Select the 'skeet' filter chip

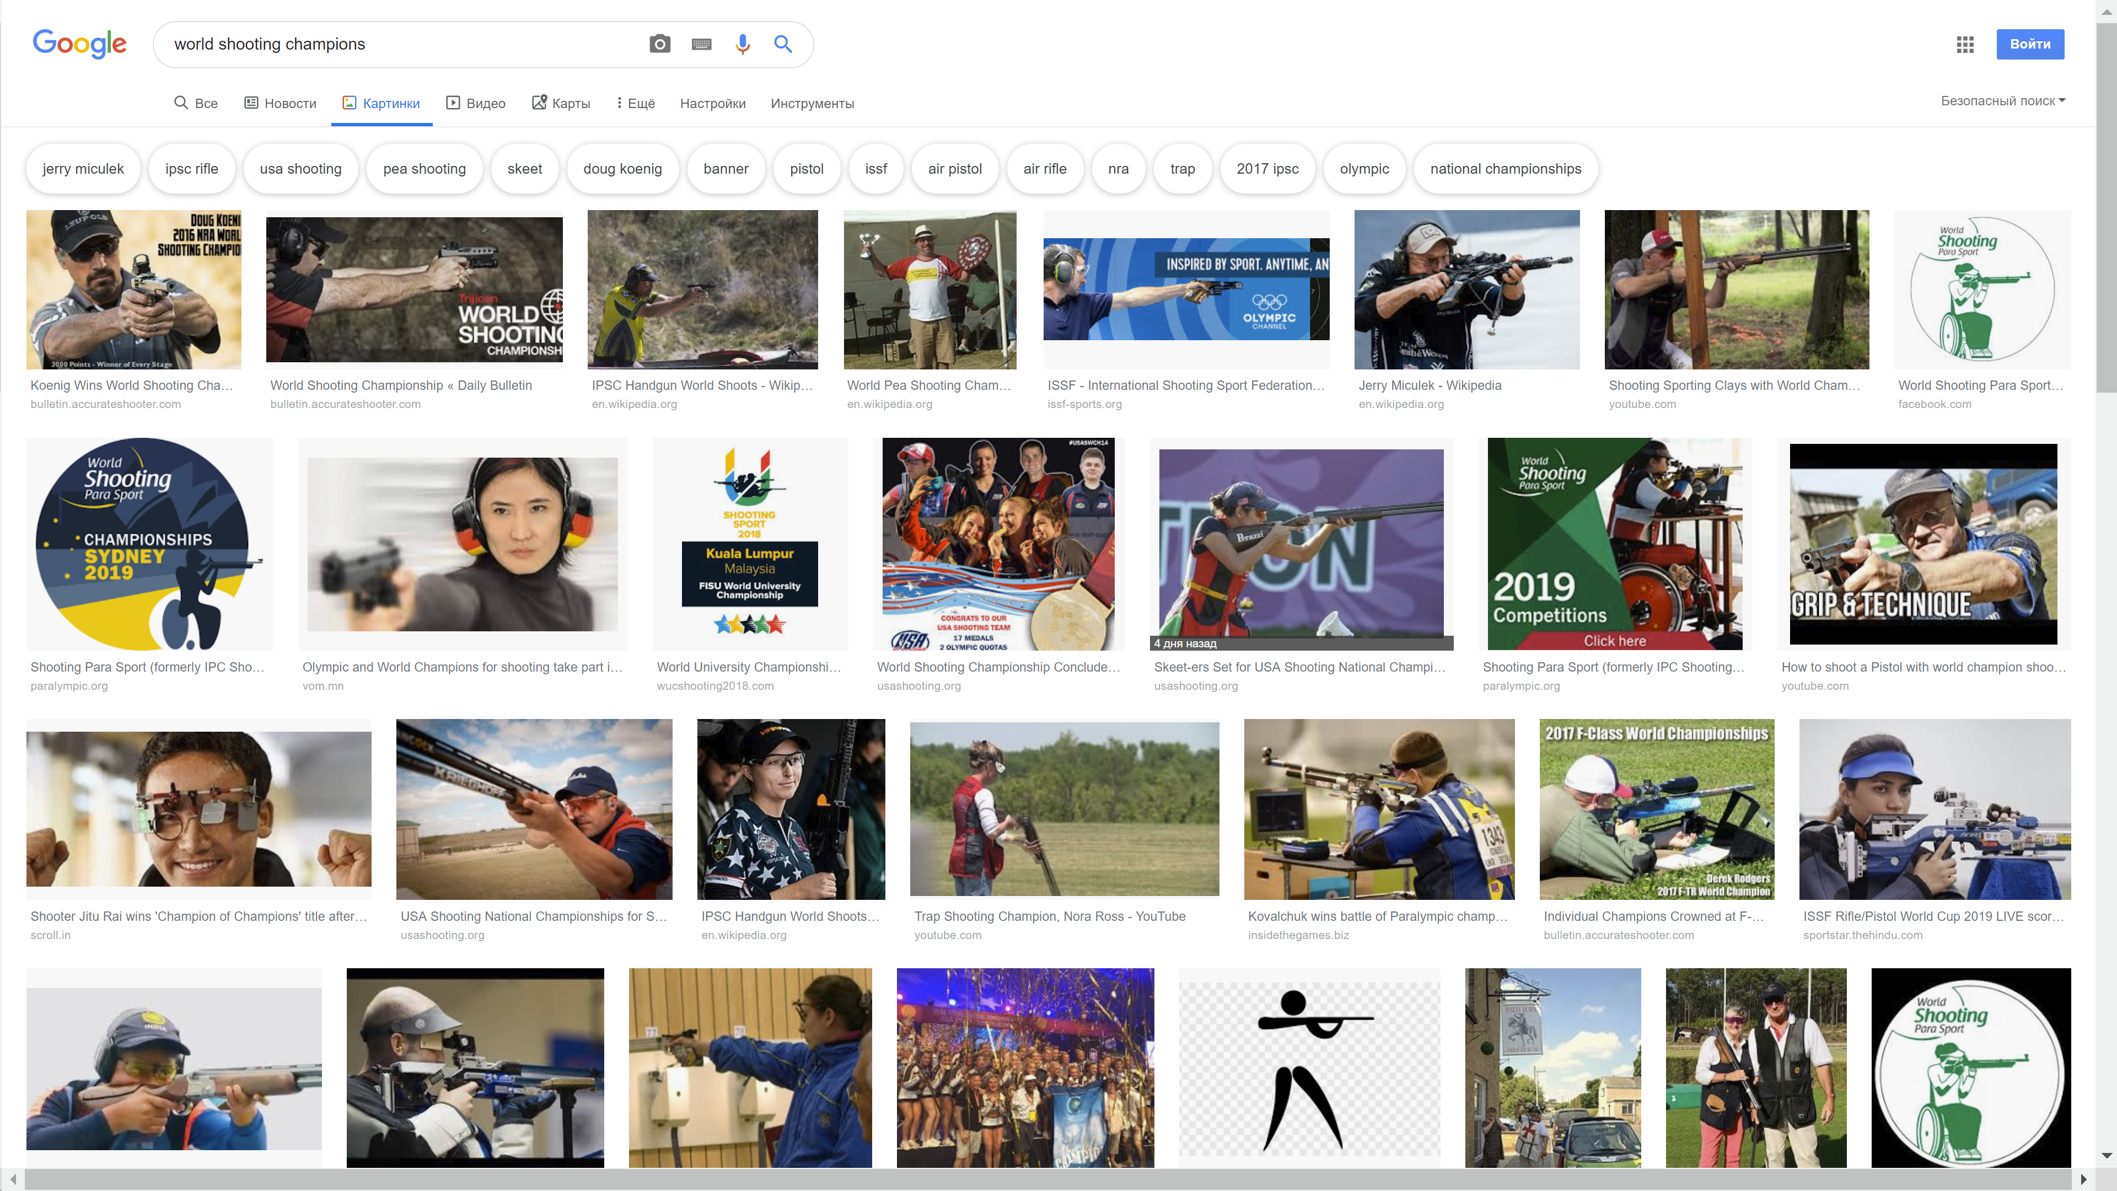tap(524, 169)
